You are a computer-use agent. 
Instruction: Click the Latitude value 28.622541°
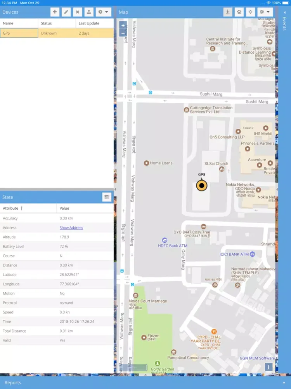click(x=69, y=275)
